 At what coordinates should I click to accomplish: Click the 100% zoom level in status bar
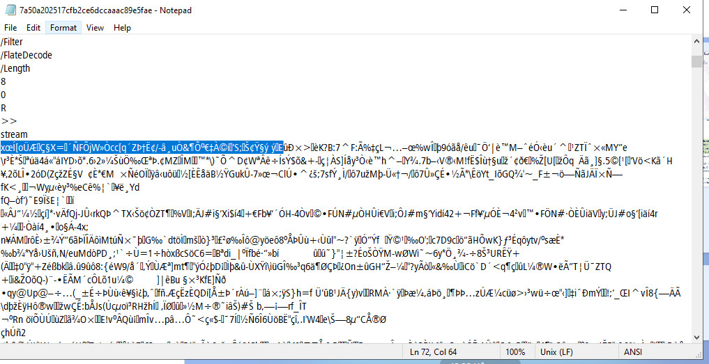click(515, 352)
